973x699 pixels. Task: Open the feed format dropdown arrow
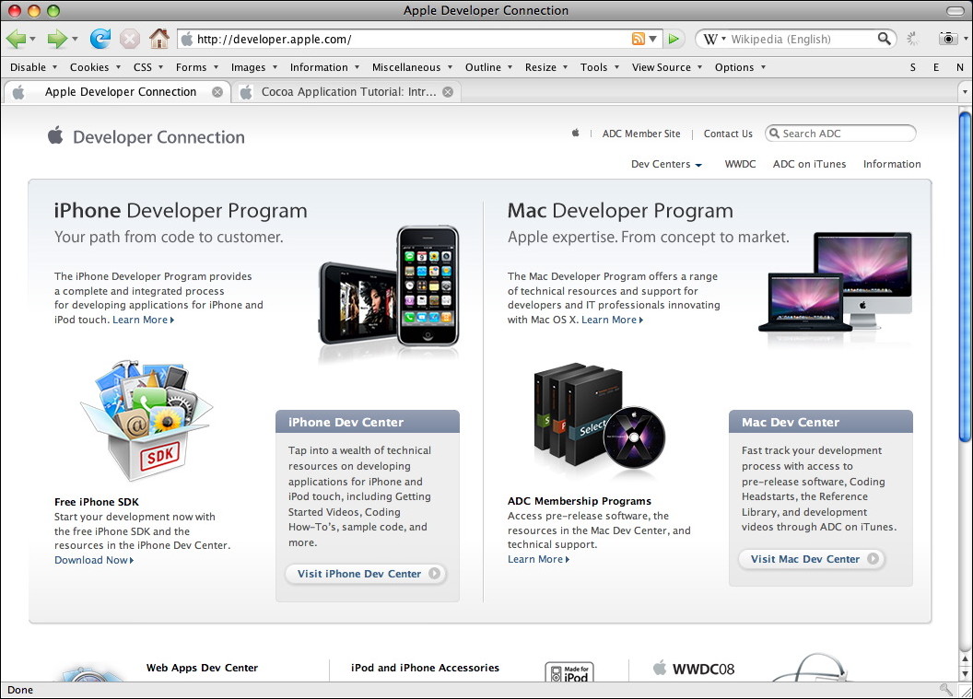[x=654, y=39]
